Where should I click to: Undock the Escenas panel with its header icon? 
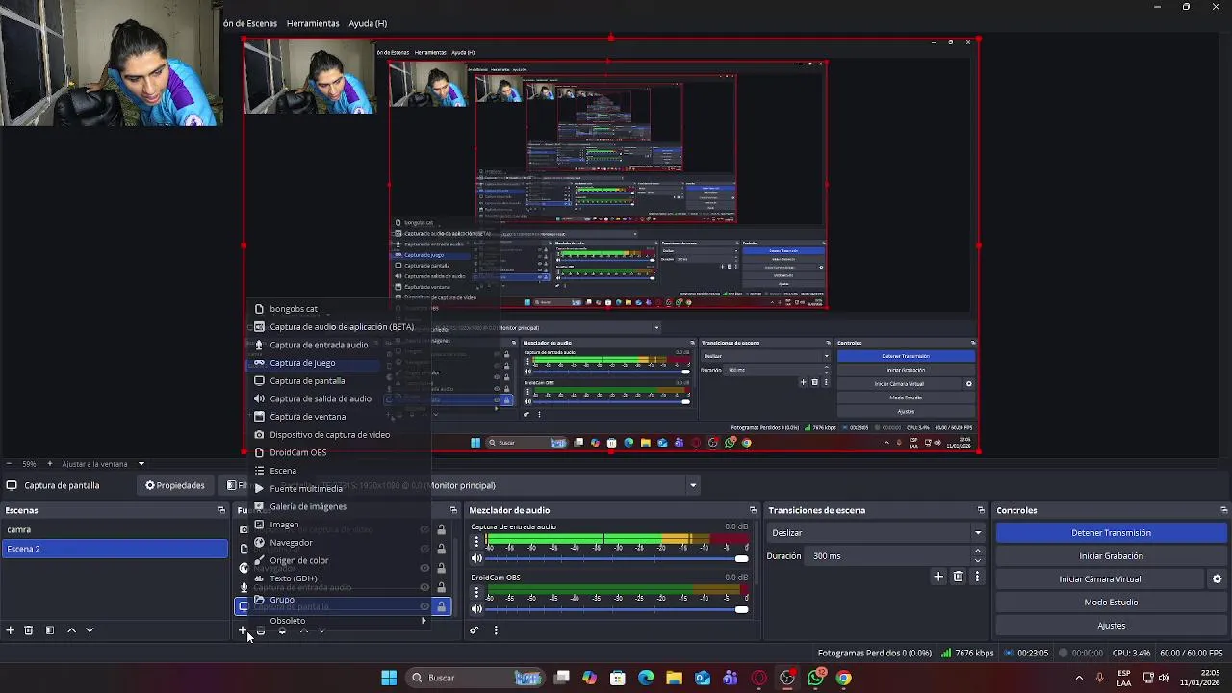point(221,510)
